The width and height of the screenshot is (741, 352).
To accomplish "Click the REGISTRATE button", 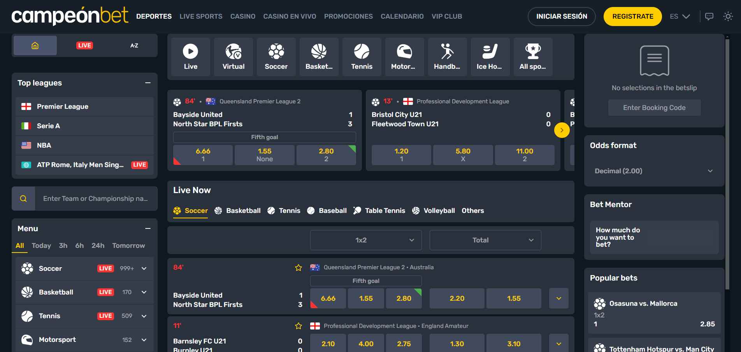I will point(632,16).
